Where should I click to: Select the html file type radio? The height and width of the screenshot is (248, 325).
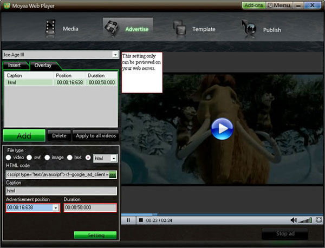point(88,158)
